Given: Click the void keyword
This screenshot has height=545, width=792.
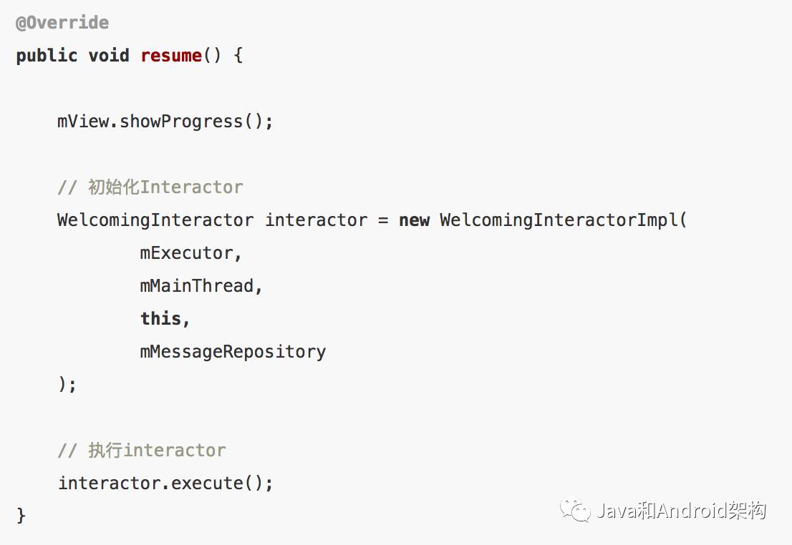Looking at the screenshot, I should (x=109, y=55).
